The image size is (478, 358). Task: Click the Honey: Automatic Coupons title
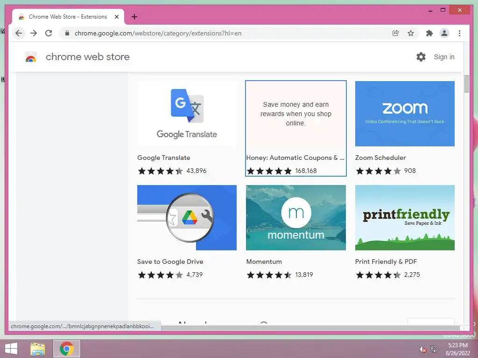[295, 158]
